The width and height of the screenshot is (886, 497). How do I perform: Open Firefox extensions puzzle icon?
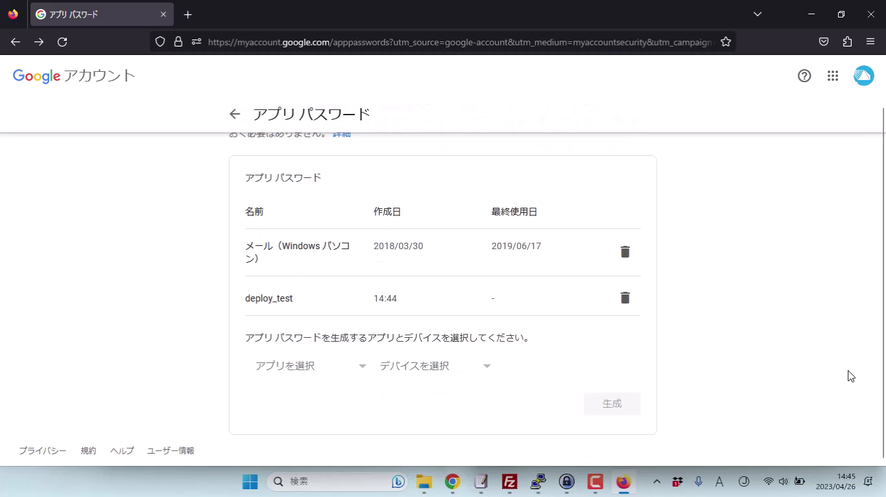pos(847,42)
